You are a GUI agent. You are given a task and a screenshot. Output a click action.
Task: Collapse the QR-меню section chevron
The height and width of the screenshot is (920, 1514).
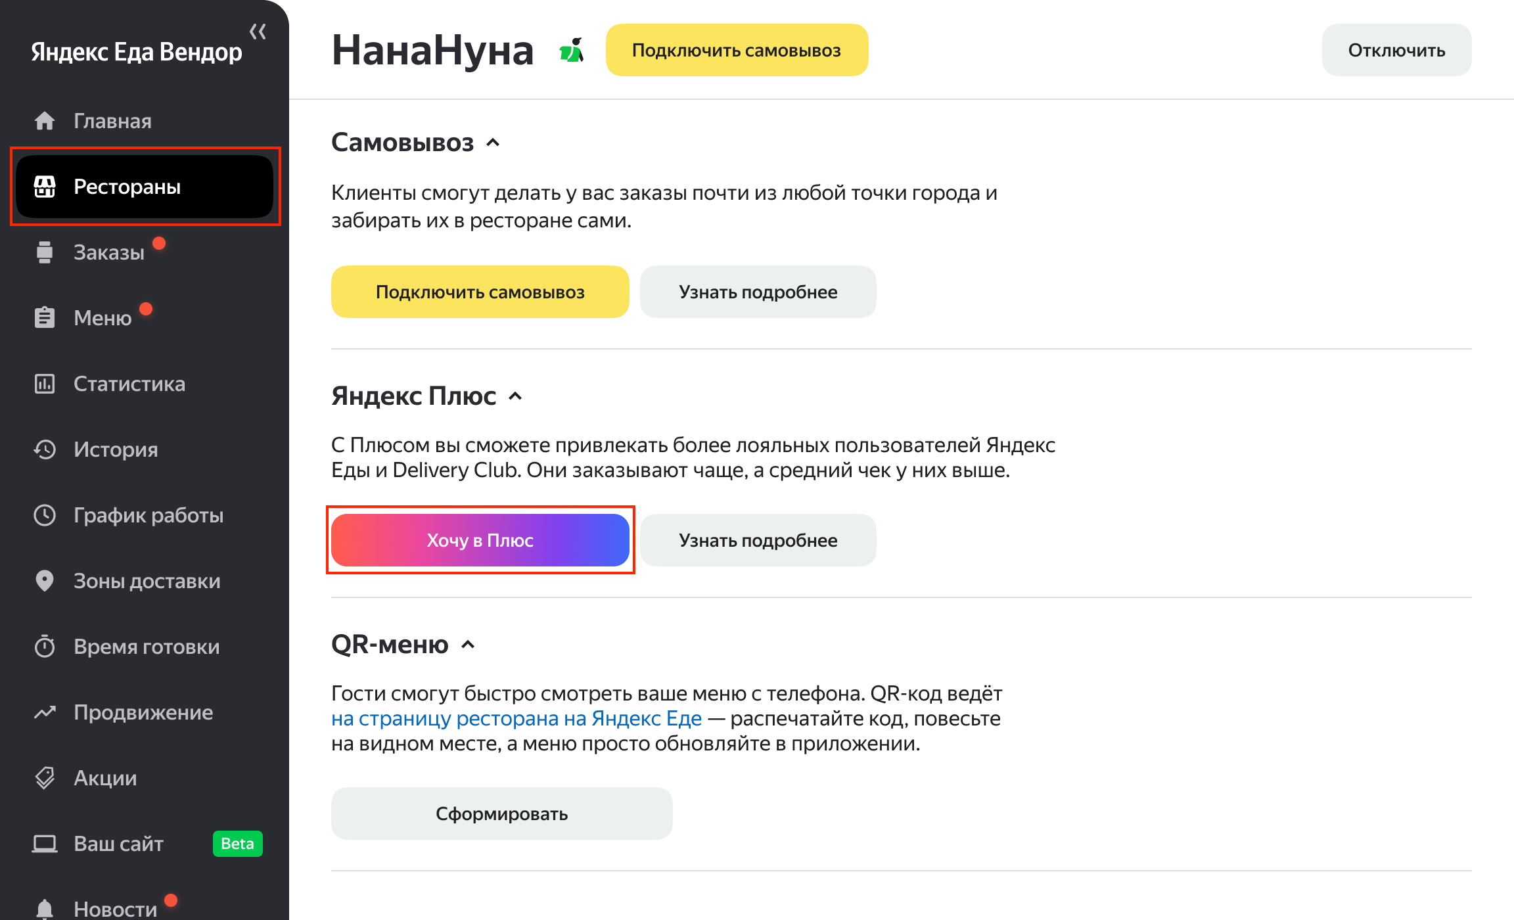click(468, 645)
